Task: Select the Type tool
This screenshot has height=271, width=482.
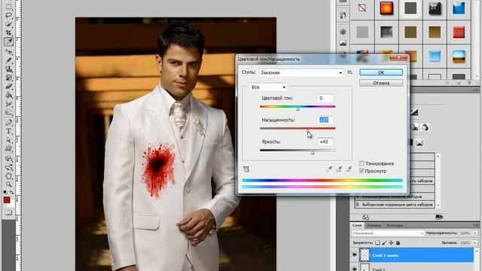Action: (8, 131)
